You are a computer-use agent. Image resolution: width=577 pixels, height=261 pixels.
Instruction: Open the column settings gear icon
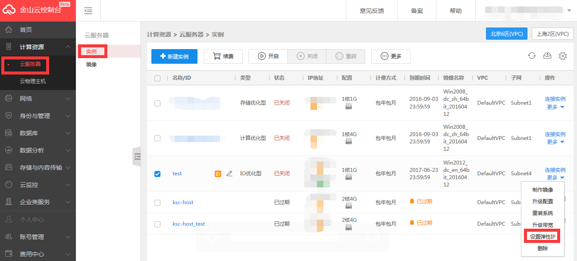[x=562, y=56]
